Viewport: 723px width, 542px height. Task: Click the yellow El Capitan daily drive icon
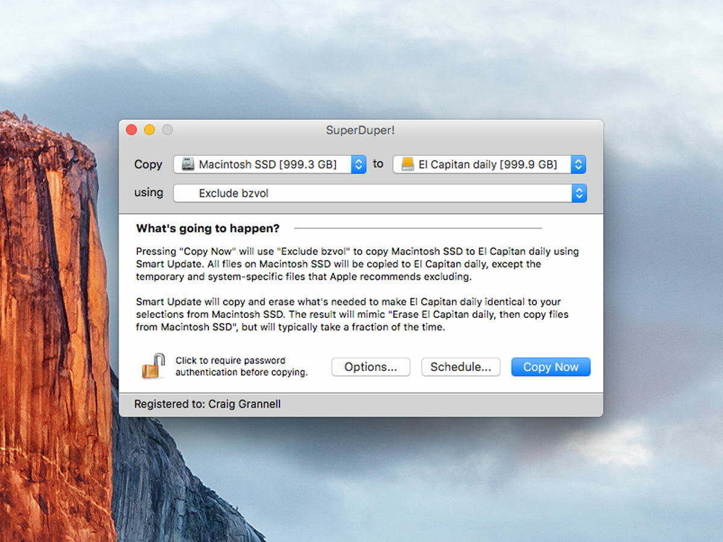click(408, 164)
